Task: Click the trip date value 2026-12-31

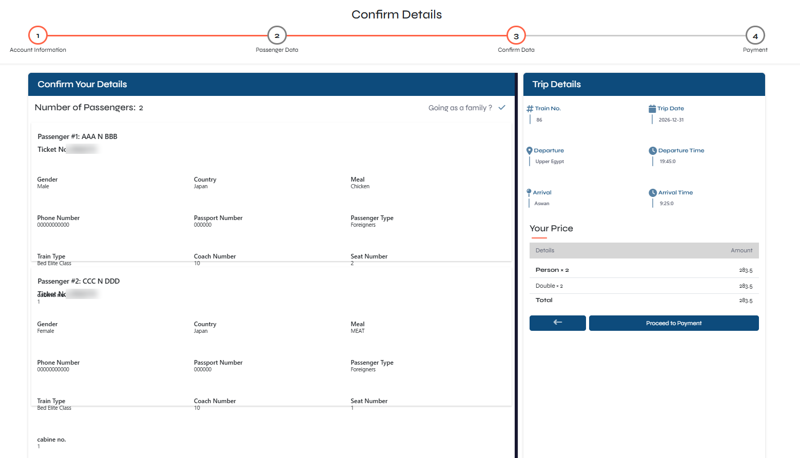Action: [671, 120]
